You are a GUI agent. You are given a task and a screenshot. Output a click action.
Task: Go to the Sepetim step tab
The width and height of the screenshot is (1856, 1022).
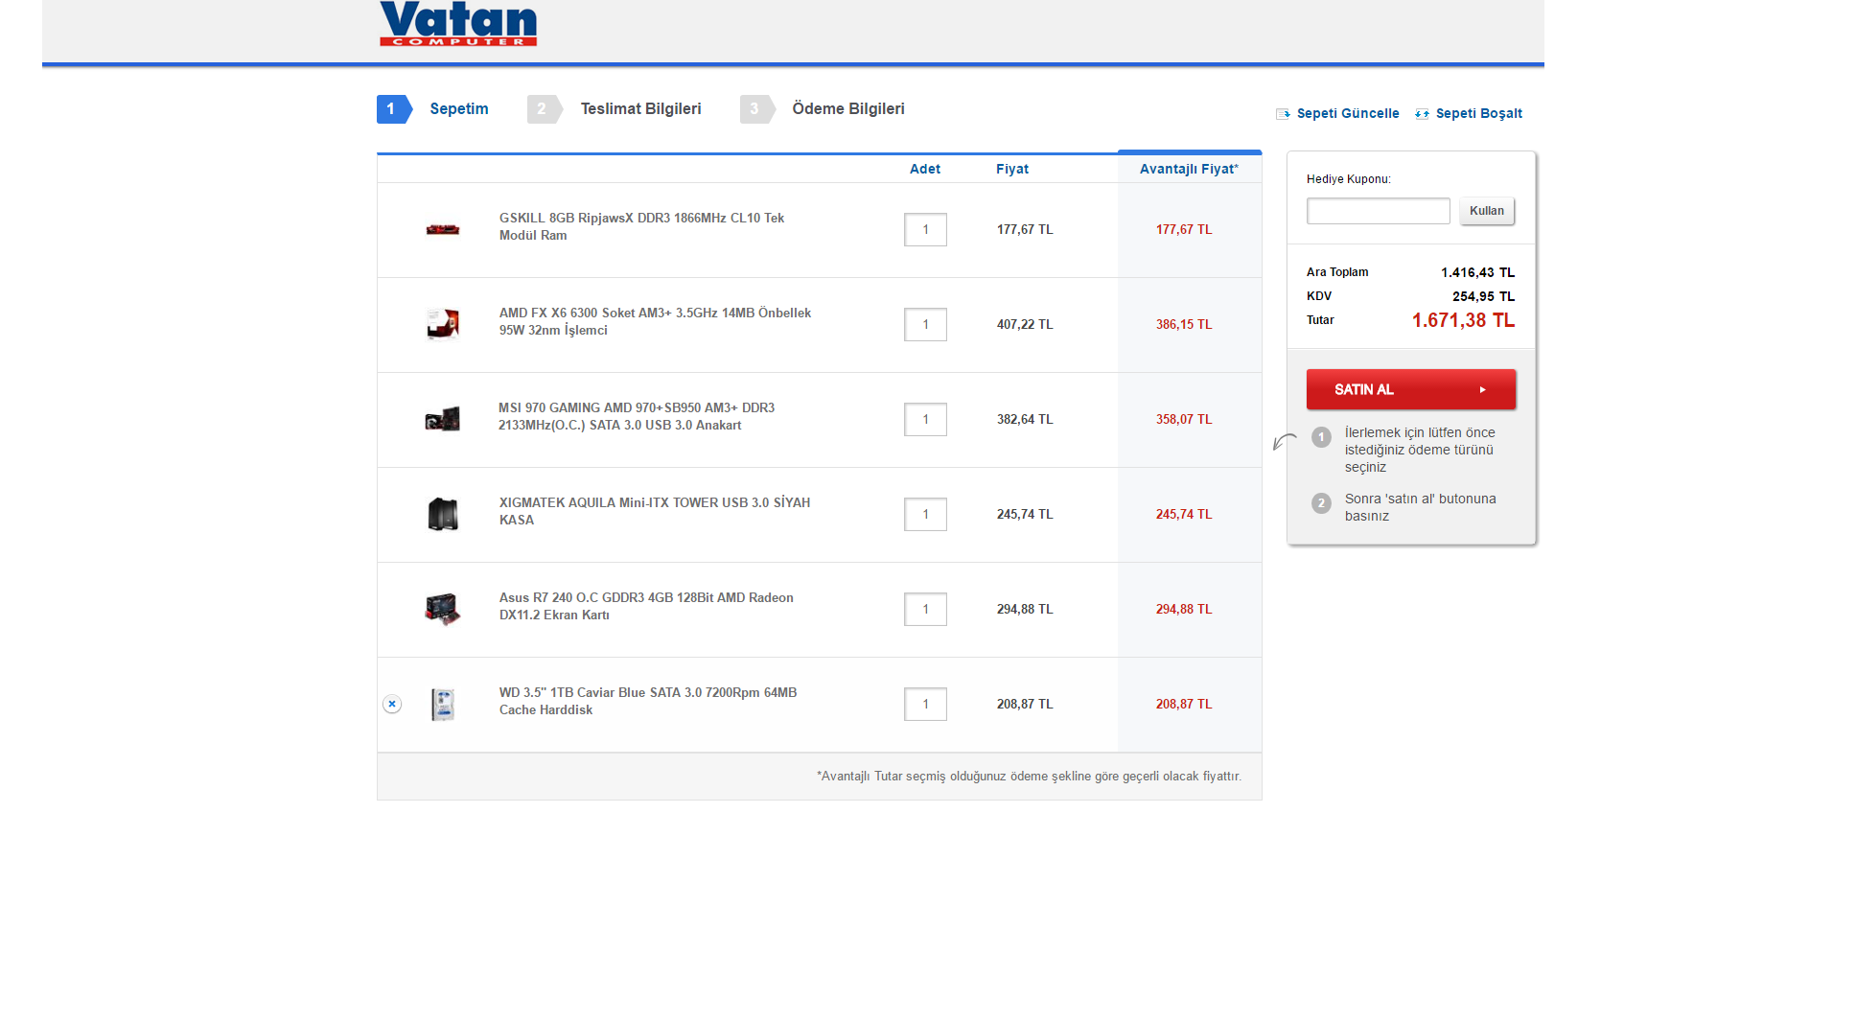(x=459, y=108)
